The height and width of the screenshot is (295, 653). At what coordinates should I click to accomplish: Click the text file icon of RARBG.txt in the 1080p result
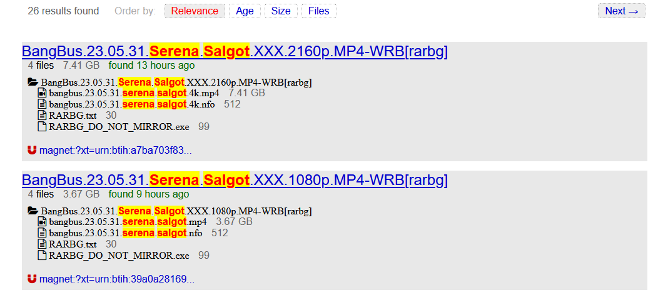pos(42,244)
